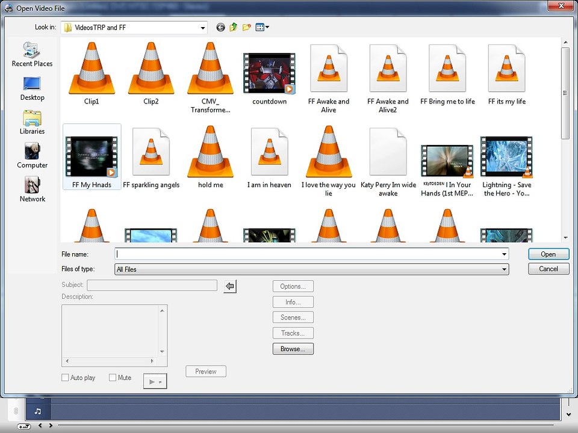Click the Cancel button
The height and width of the screenshot is (433, 578).
click(548, 269)
